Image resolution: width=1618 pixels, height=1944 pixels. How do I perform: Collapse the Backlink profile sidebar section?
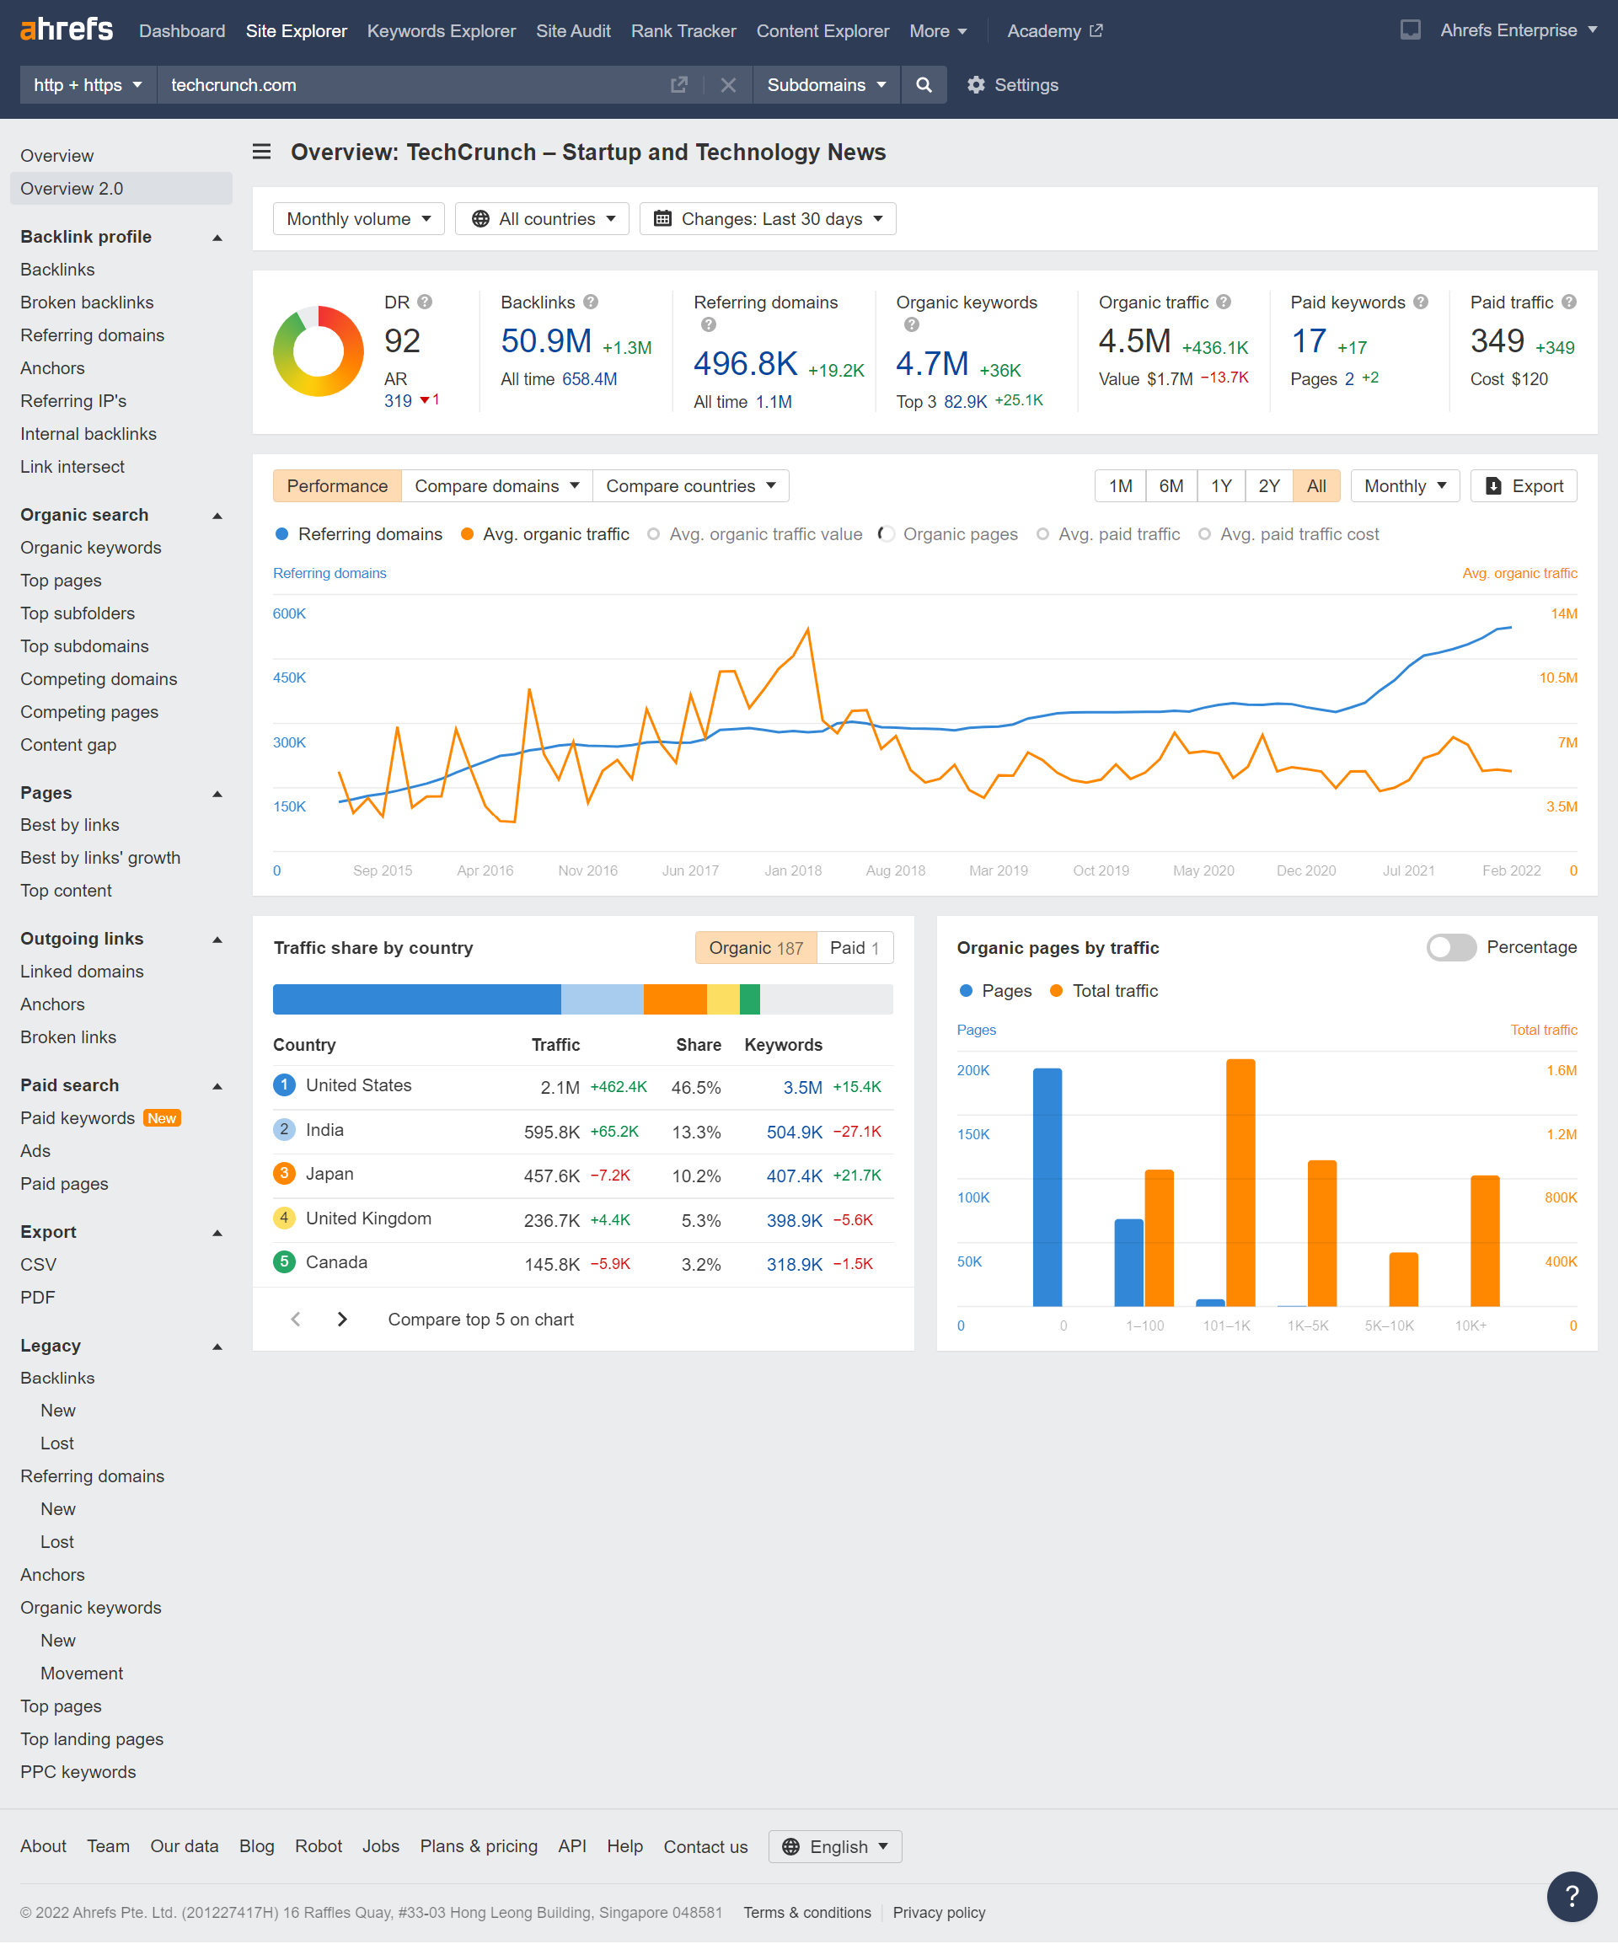(217, 238)
